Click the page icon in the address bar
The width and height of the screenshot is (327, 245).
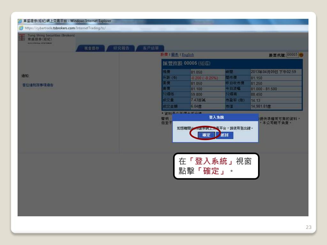[x=21, y=28]
